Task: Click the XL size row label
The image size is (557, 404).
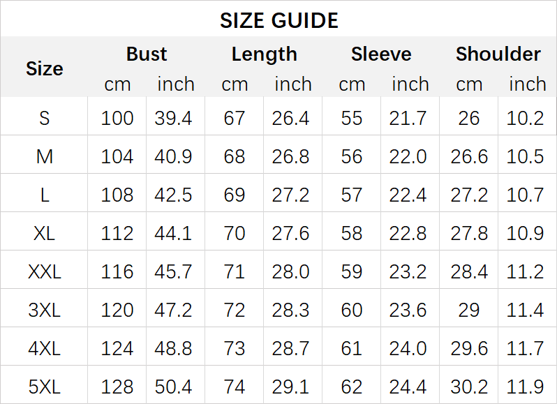Action: [x=44, y=233]
